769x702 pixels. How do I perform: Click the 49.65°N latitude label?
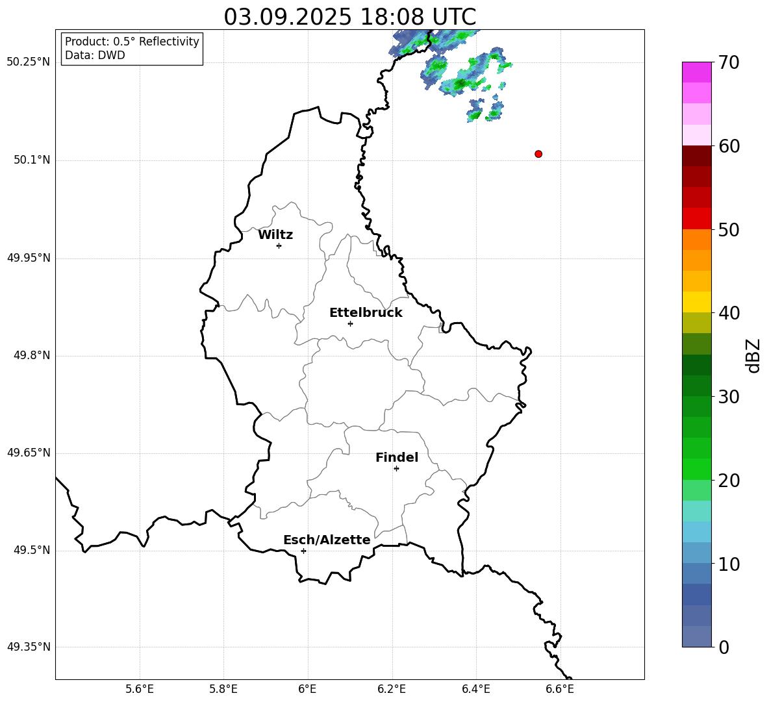click(29, 453)
